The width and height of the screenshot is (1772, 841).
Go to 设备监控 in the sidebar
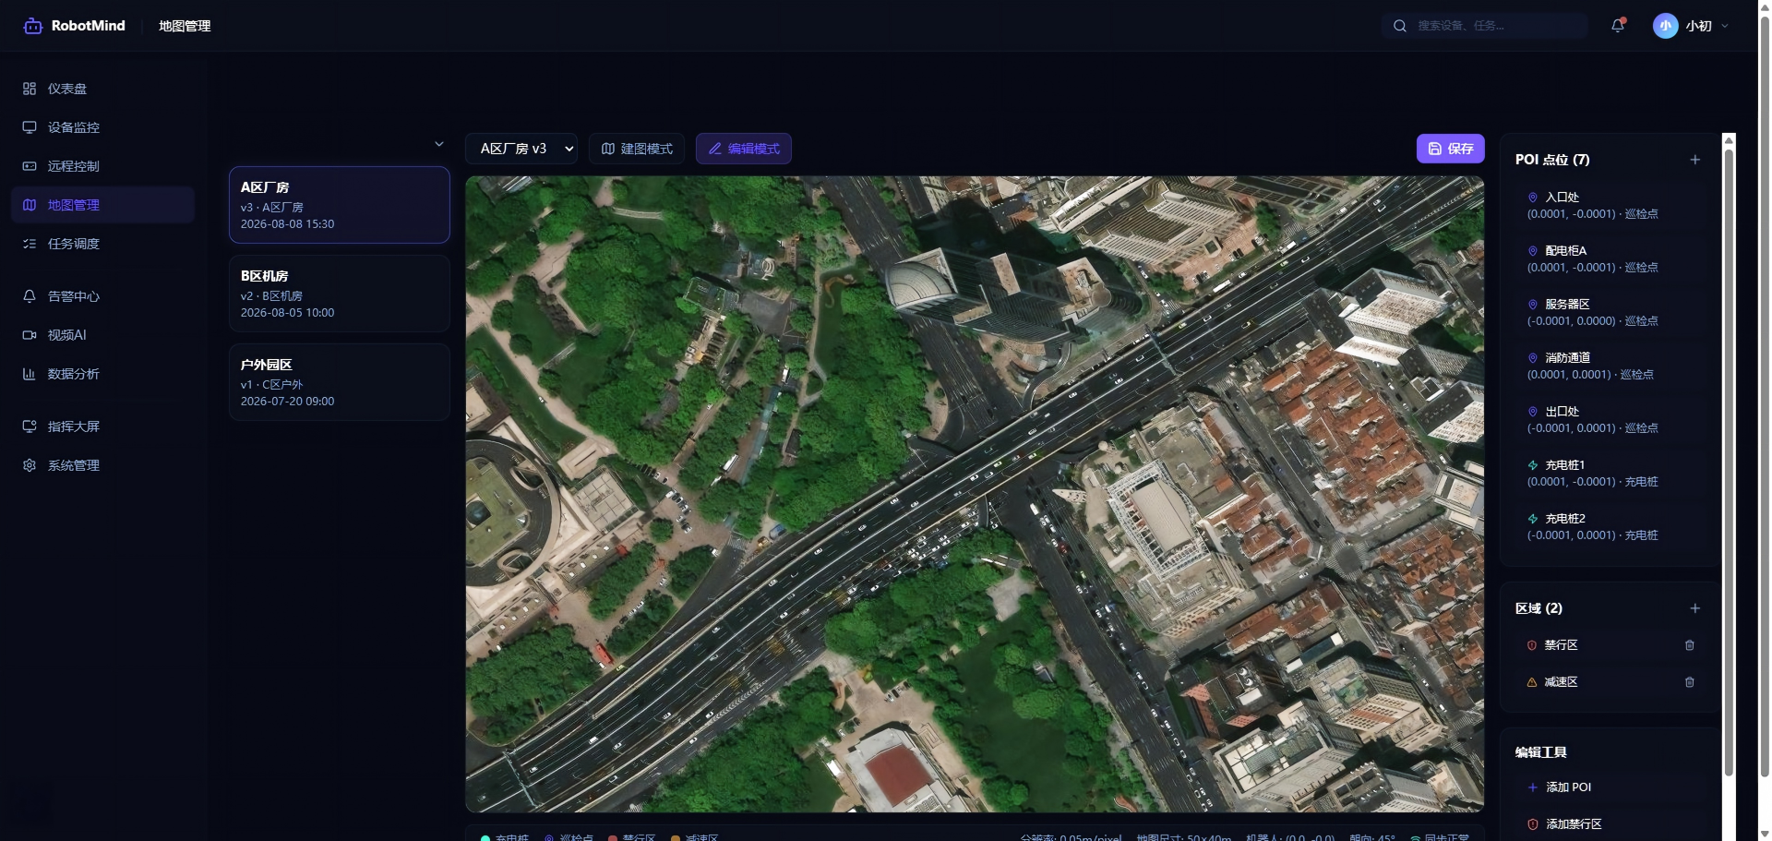tap(102, 127)
